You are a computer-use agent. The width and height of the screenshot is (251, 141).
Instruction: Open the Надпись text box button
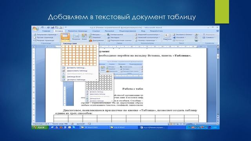[x=167, y=38]
